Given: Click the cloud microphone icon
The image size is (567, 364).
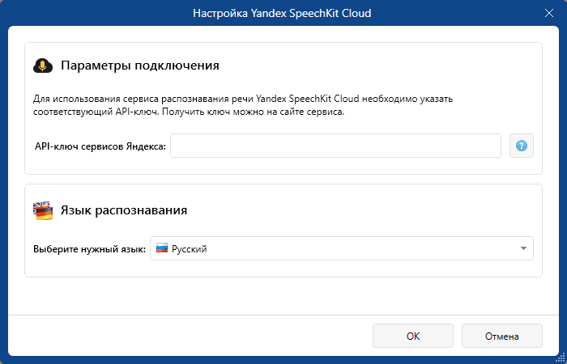Looking at the screenshot, I should 43,66.
